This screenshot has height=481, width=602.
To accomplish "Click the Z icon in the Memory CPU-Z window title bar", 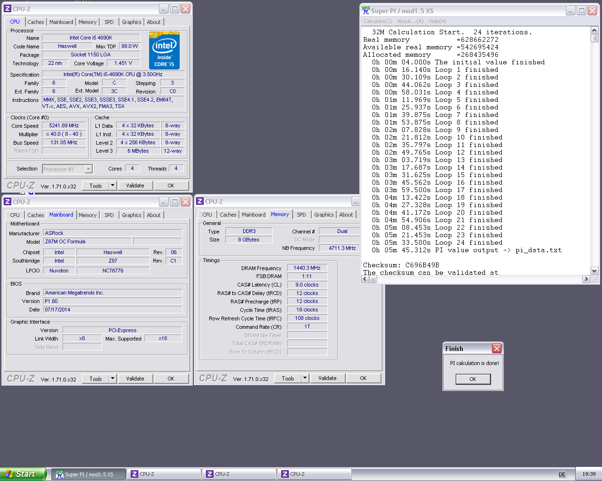I will point(200,201).
